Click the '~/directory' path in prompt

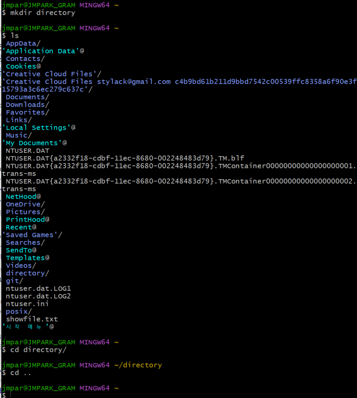pyautogui.click(x=138, y=365)
